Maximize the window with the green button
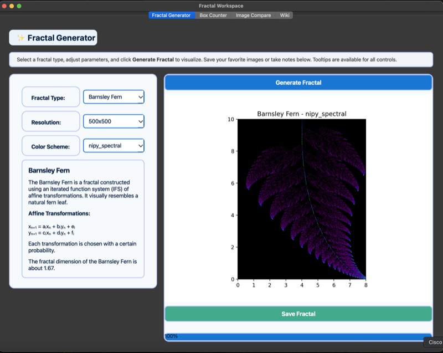This screenshot has width=443, height=353. [x=19, y=6]
